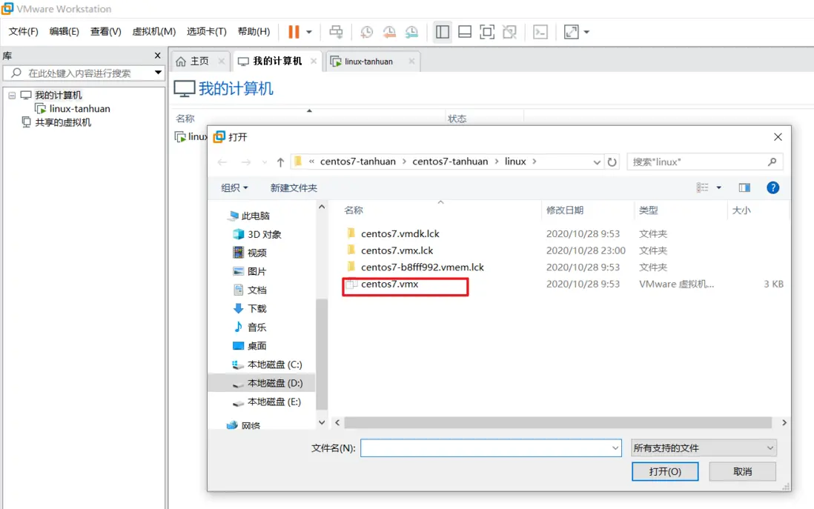Close the 我的计算机 tab

pyautogui.click(x=314, y=61)
